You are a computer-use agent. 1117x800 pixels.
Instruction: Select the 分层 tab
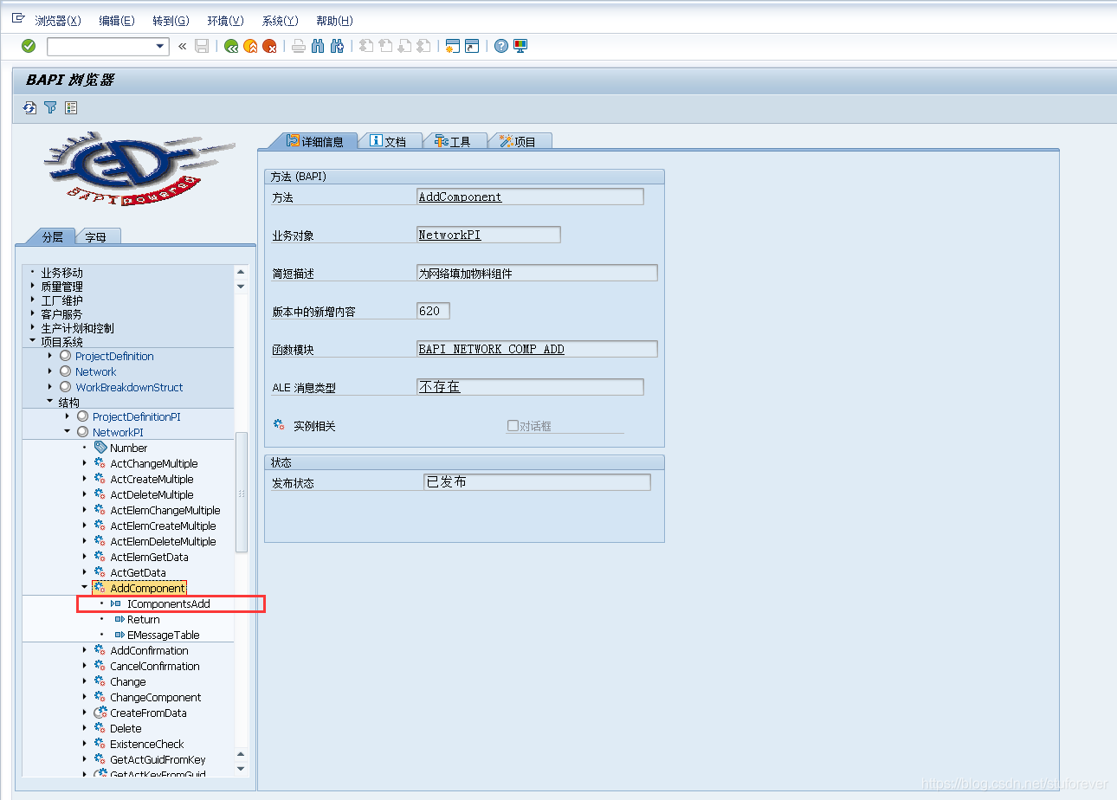(x=52, y=236)
